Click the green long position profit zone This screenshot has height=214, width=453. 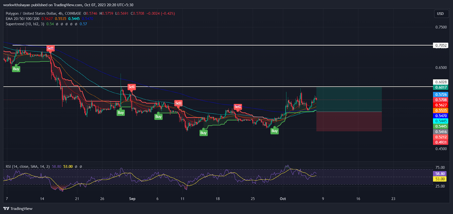[349, 99]
